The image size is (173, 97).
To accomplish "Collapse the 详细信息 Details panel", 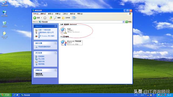I will point(55,70).
